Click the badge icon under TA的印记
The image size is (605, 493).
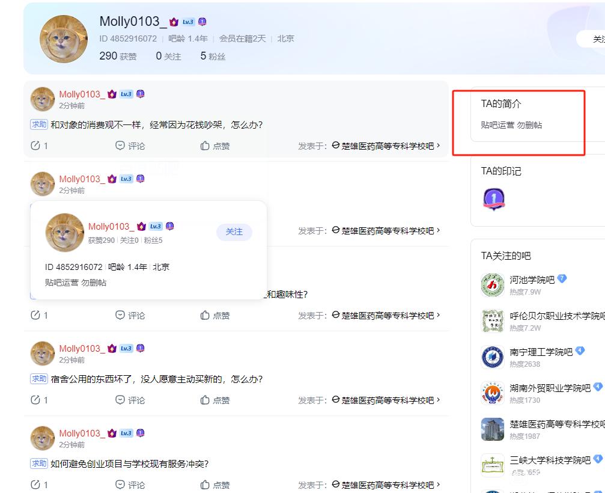pyautogui.click(x=494, y=199)
